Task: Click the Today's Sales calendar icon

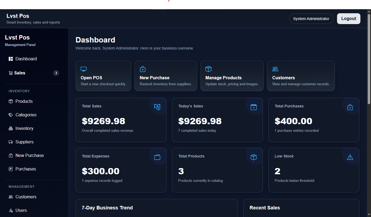Action: tap(253, 107)
